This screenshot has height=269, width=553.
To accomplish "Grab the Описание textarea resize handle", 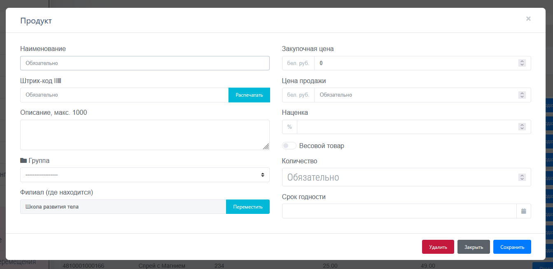I will 266,146.
